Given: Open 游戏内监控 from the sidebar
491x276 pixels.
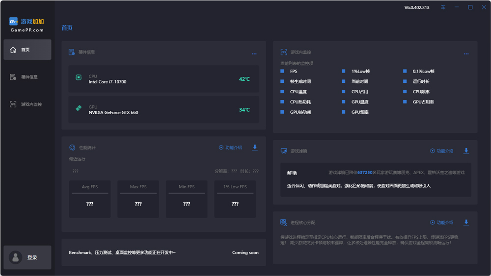Looking at the screenshot, I should pyautogui.click(x=27, y=104).
